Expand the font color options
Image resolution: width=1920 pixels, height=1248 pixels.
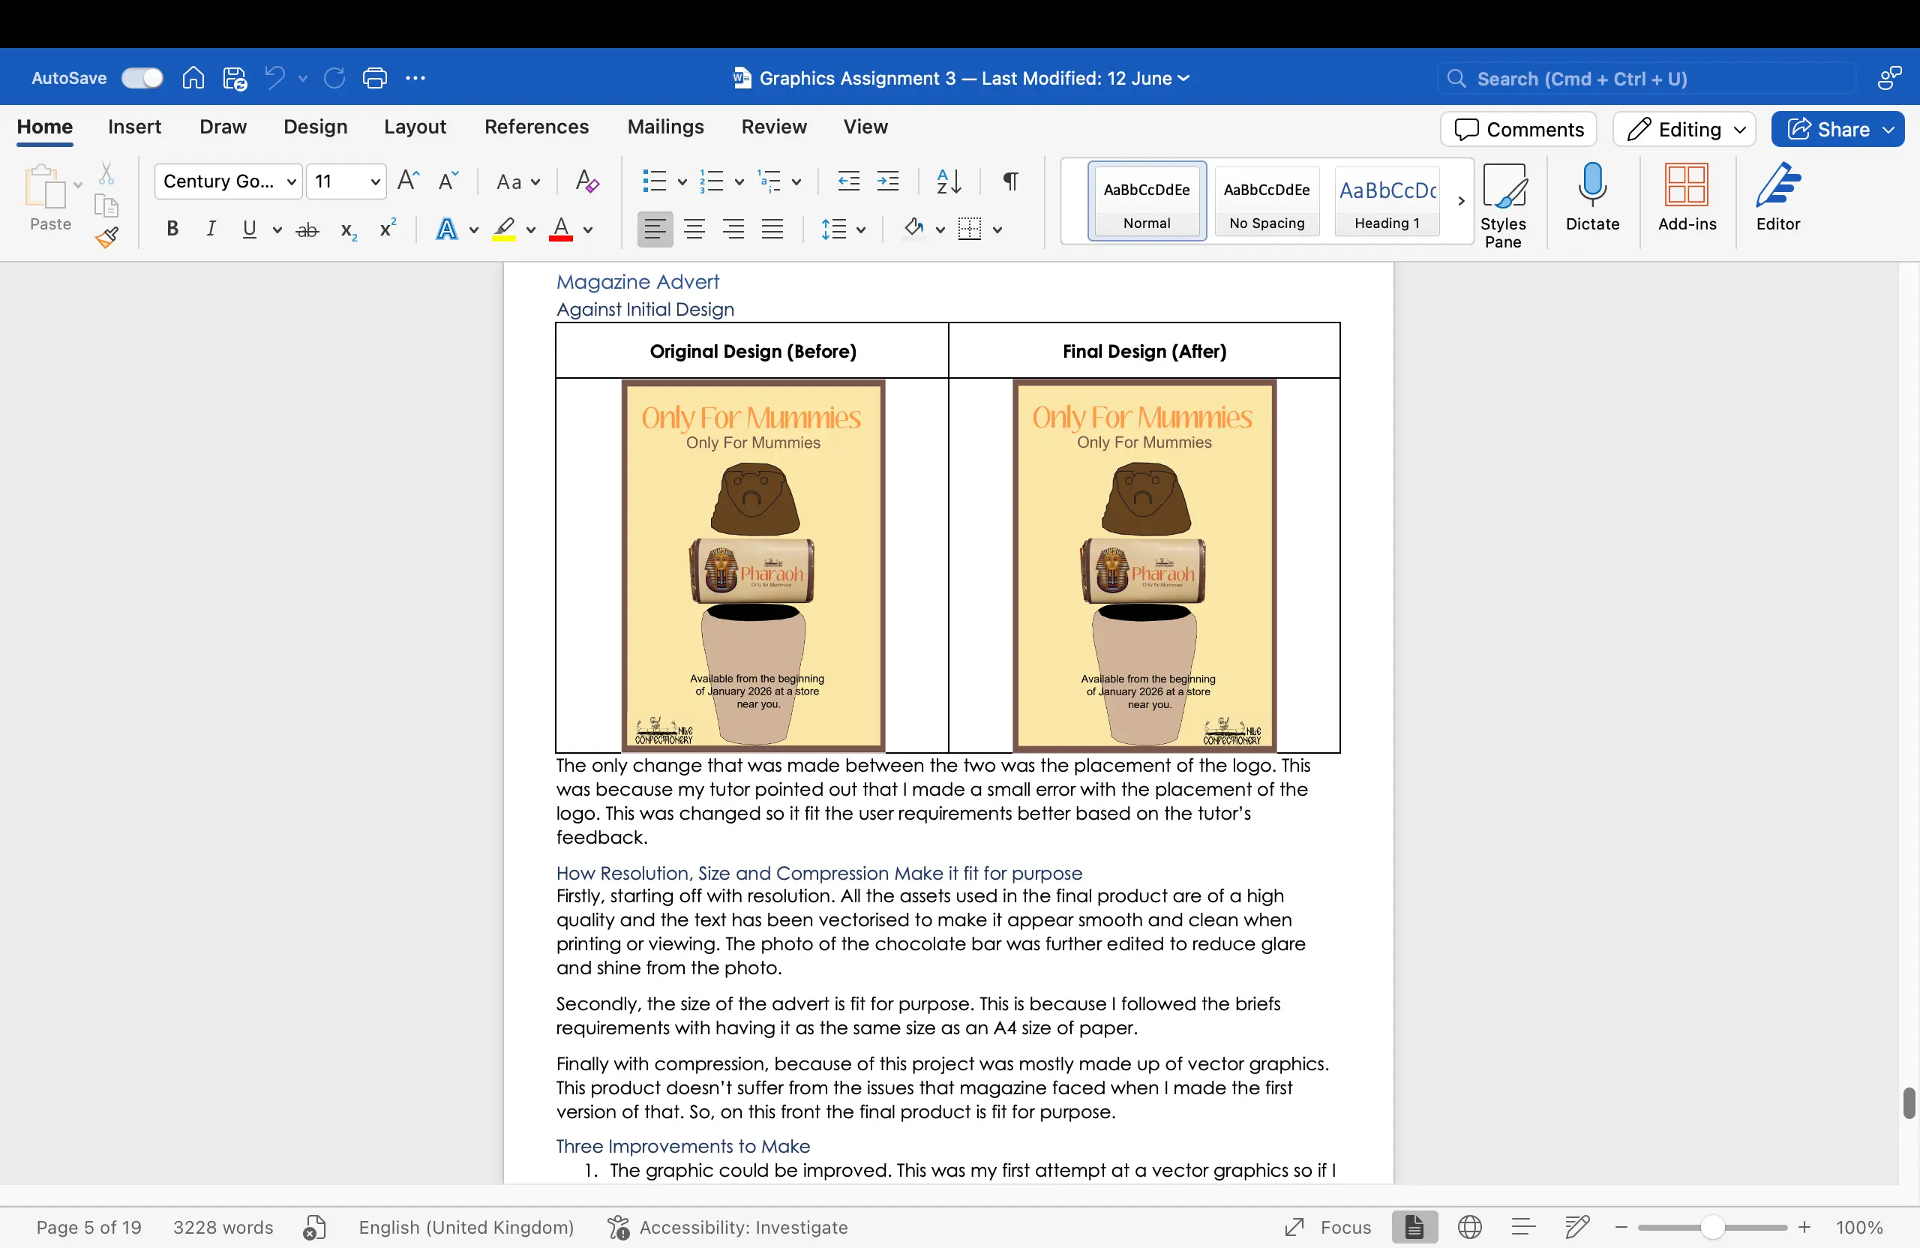586,230
